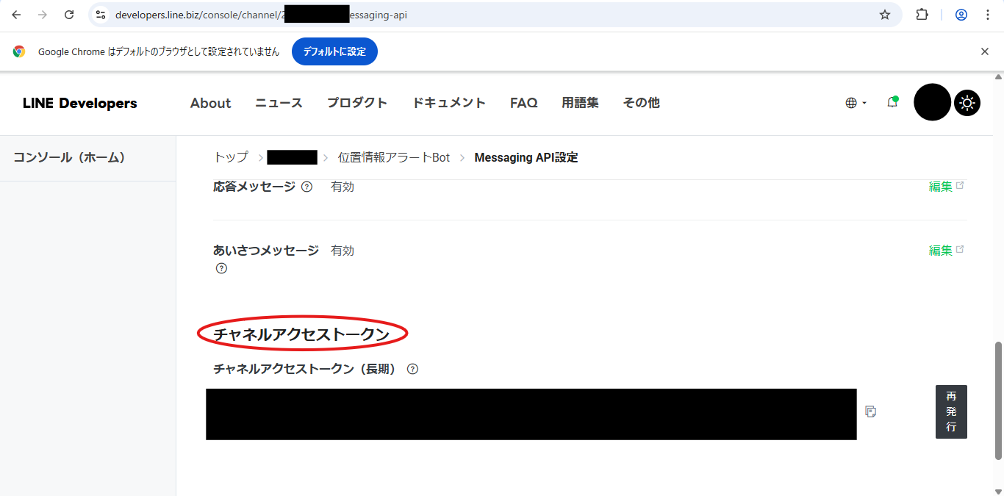Screen dimensions: 1004x496
Task: Go to トップ in the breadcrumb
Action: pos(231,157)
